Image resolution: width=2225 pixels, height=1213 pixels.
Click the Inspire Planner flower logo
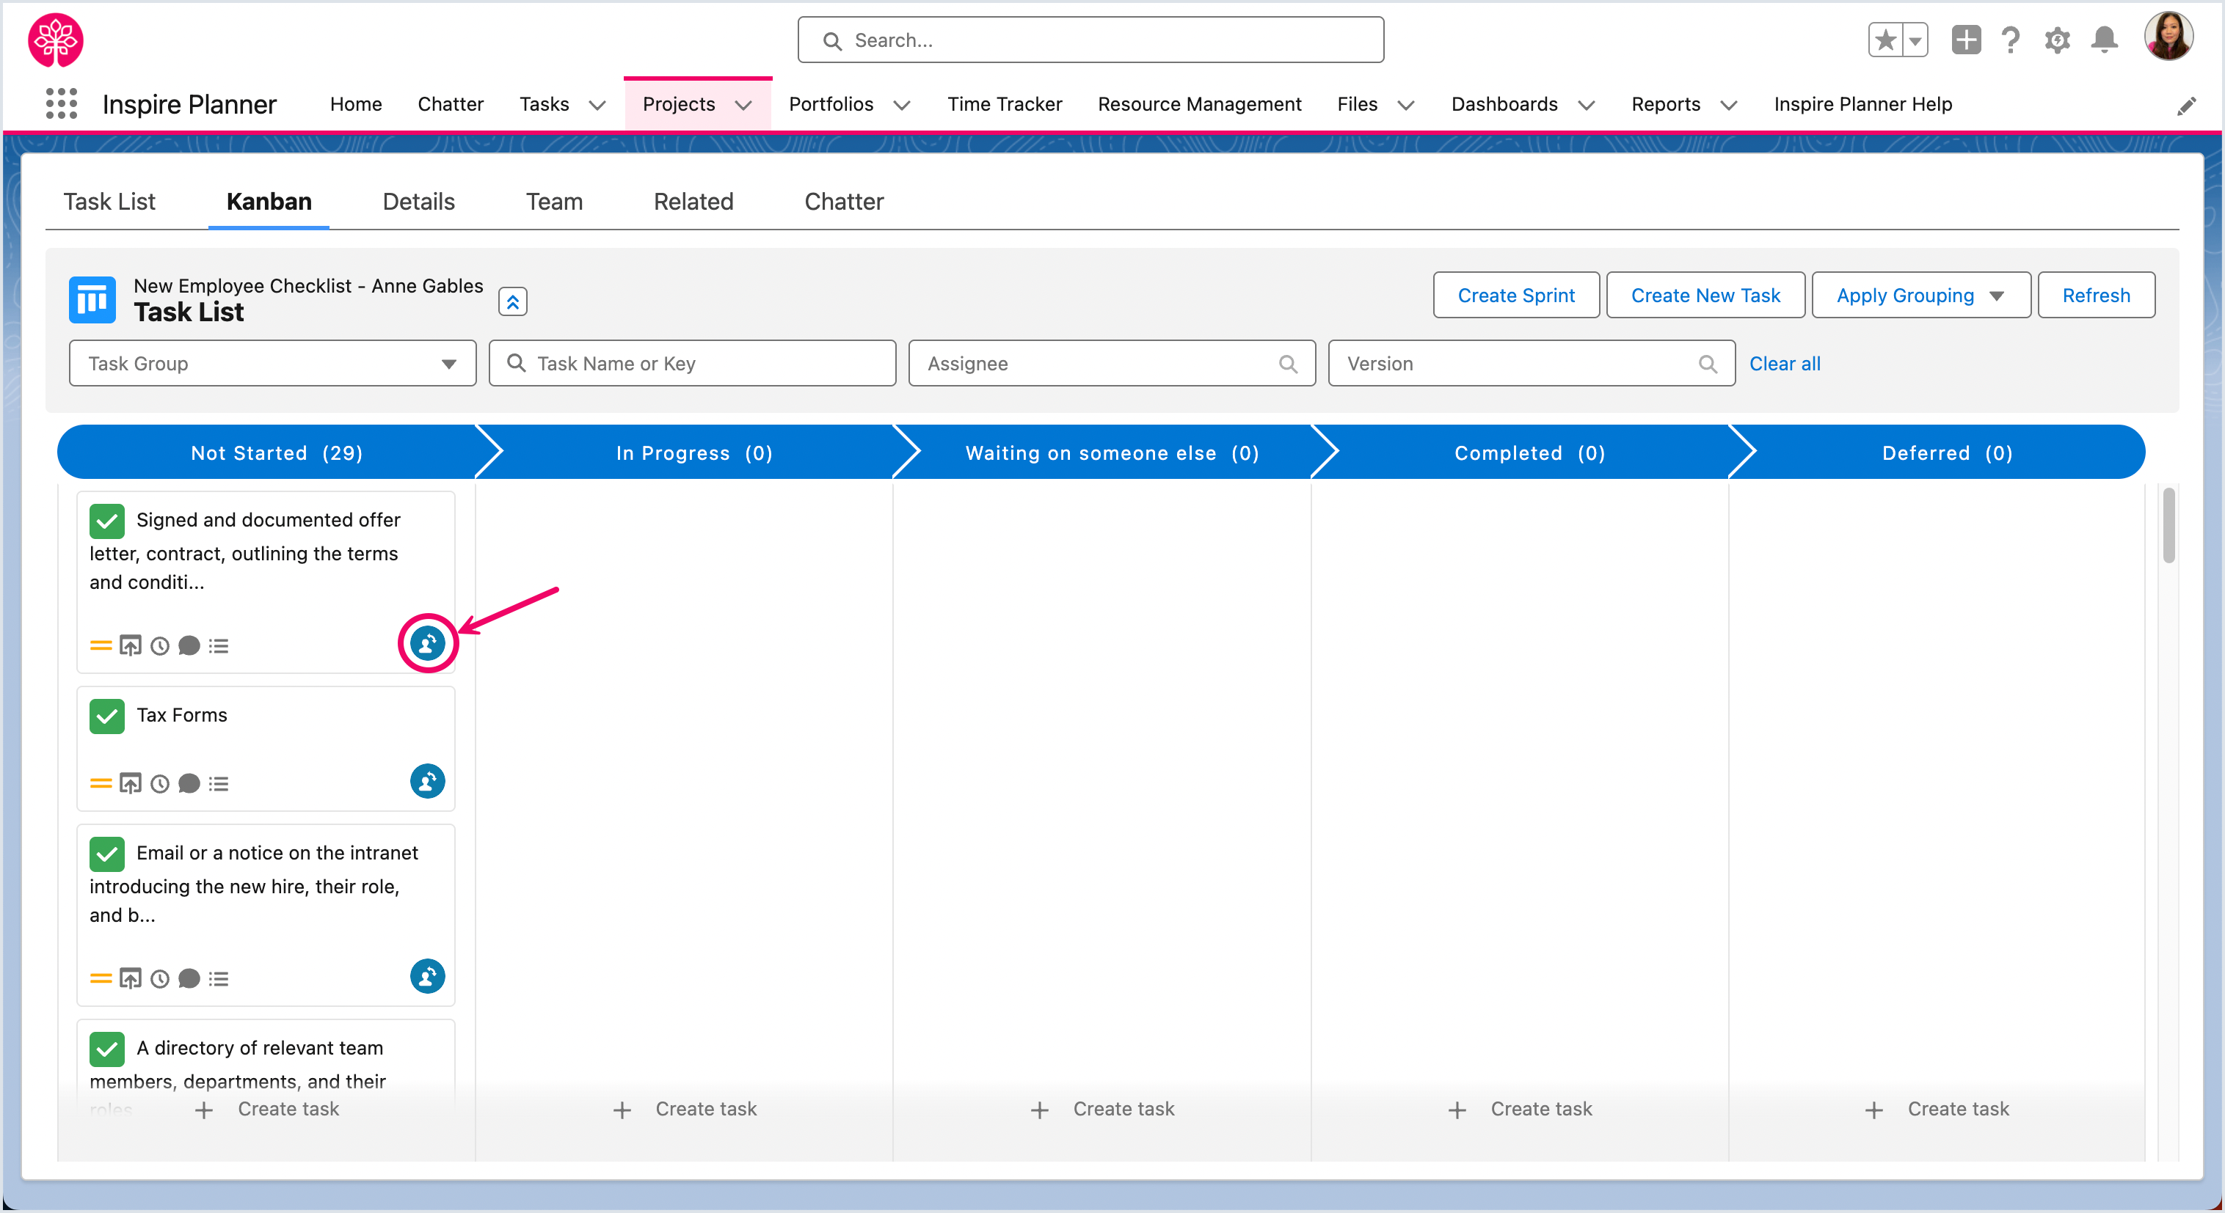click(57, 40)
